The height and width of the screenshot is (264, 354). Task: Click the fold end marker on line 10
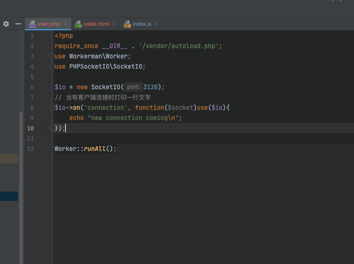point(52,128)
